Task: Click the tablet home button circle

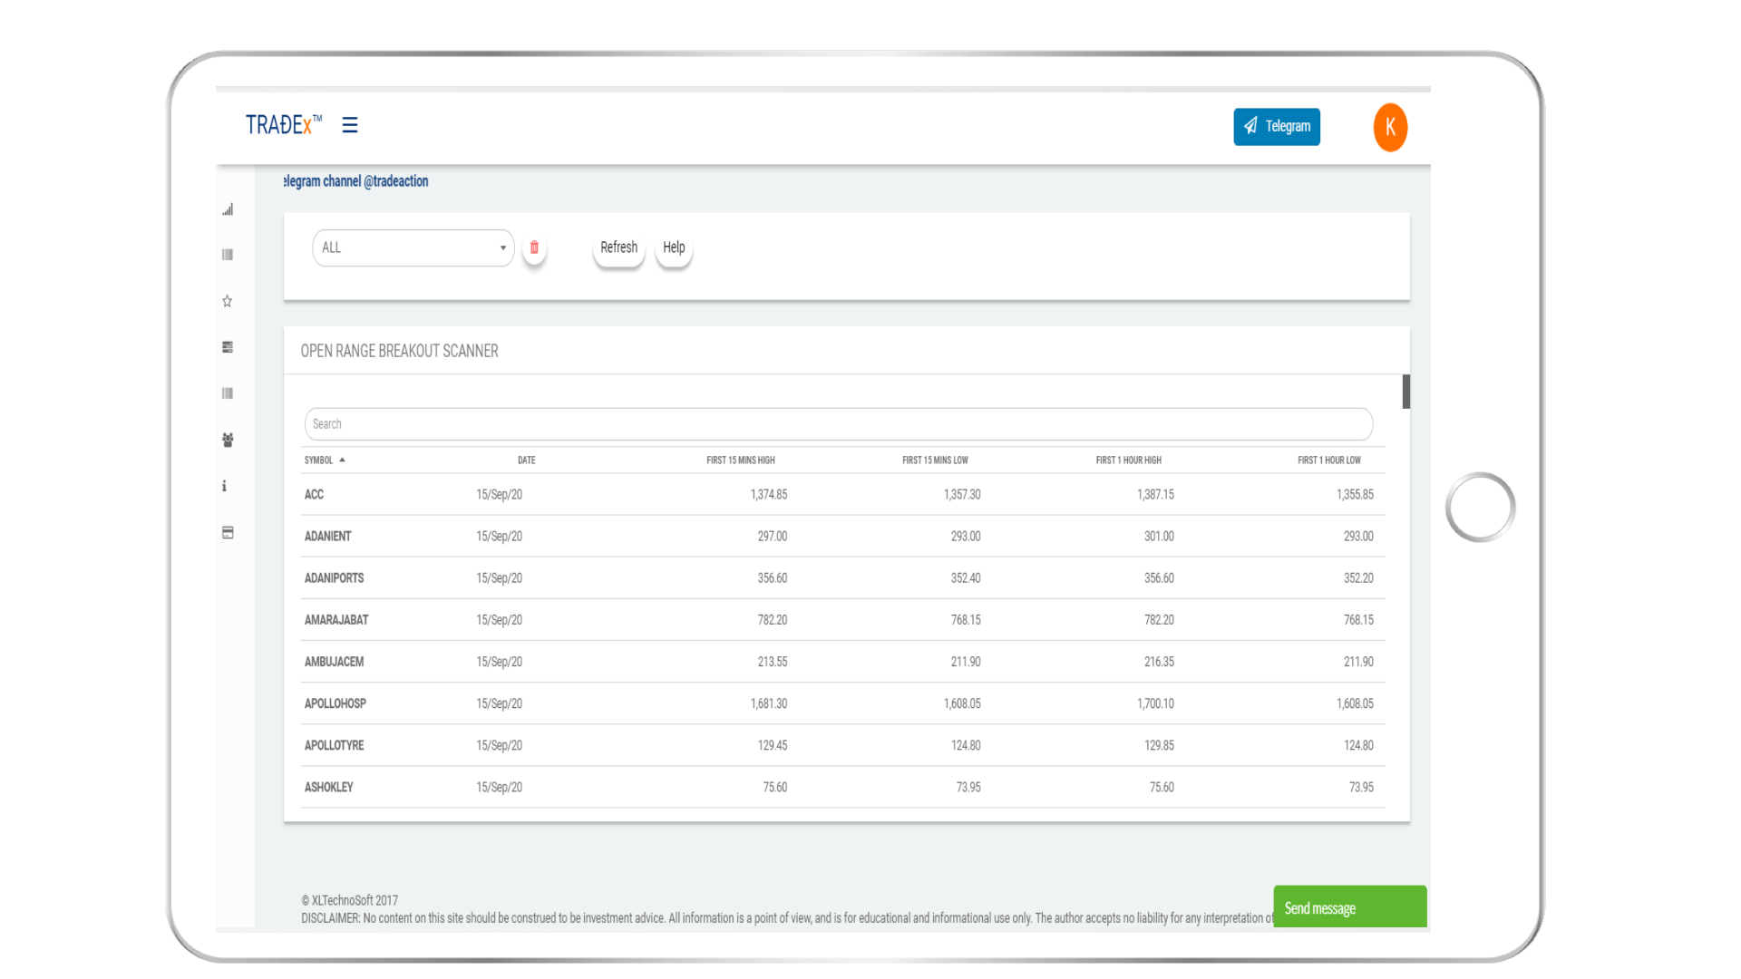Action: pyautogui.click(x=1480, y=507)
